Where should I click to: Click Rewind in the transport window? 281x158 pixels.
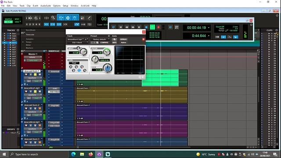[x=127, y=27]
